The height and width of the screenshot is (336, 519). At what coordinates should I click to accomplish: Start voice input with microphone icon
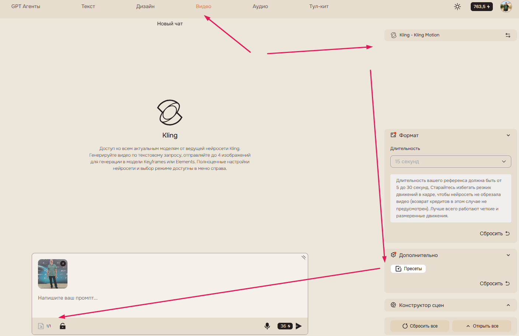[267, 326]
